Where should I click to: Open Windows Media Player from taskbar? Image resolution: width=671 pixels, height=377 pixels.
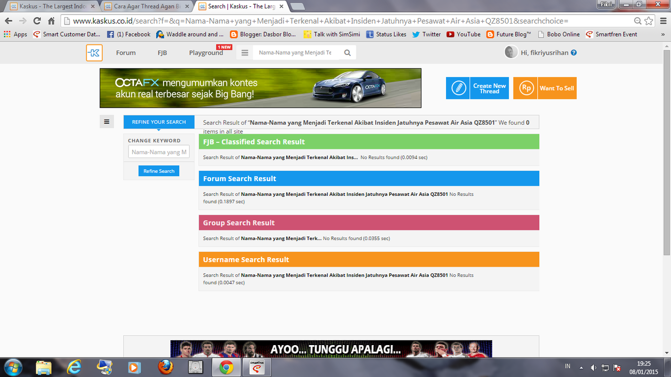click(135, 368)
